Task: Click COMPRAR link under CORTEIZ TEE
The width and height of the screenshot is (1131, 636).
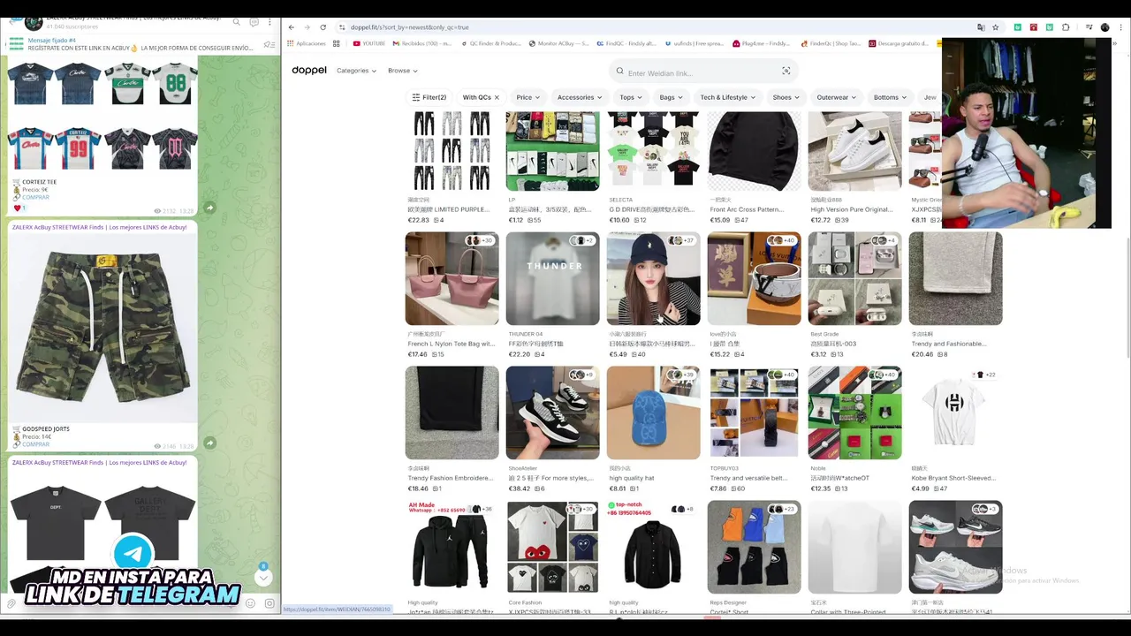Action: click(35, 197)
